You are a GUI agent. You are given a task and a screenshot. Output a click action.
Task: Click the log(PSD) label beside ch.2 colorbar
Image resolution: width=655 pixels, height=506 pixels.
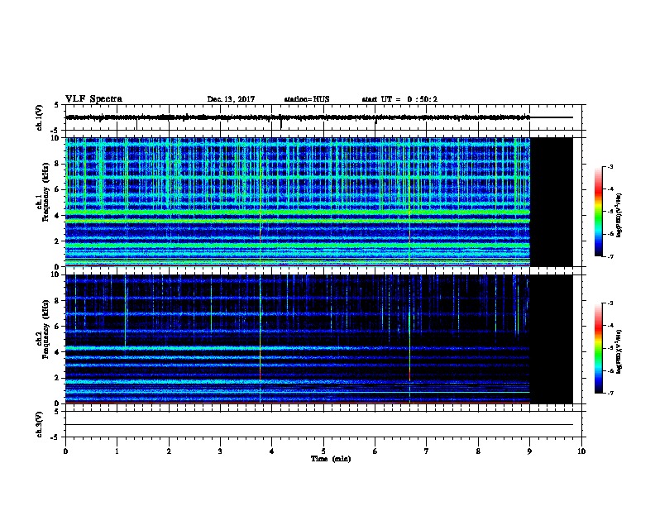(x=619, y=352)
